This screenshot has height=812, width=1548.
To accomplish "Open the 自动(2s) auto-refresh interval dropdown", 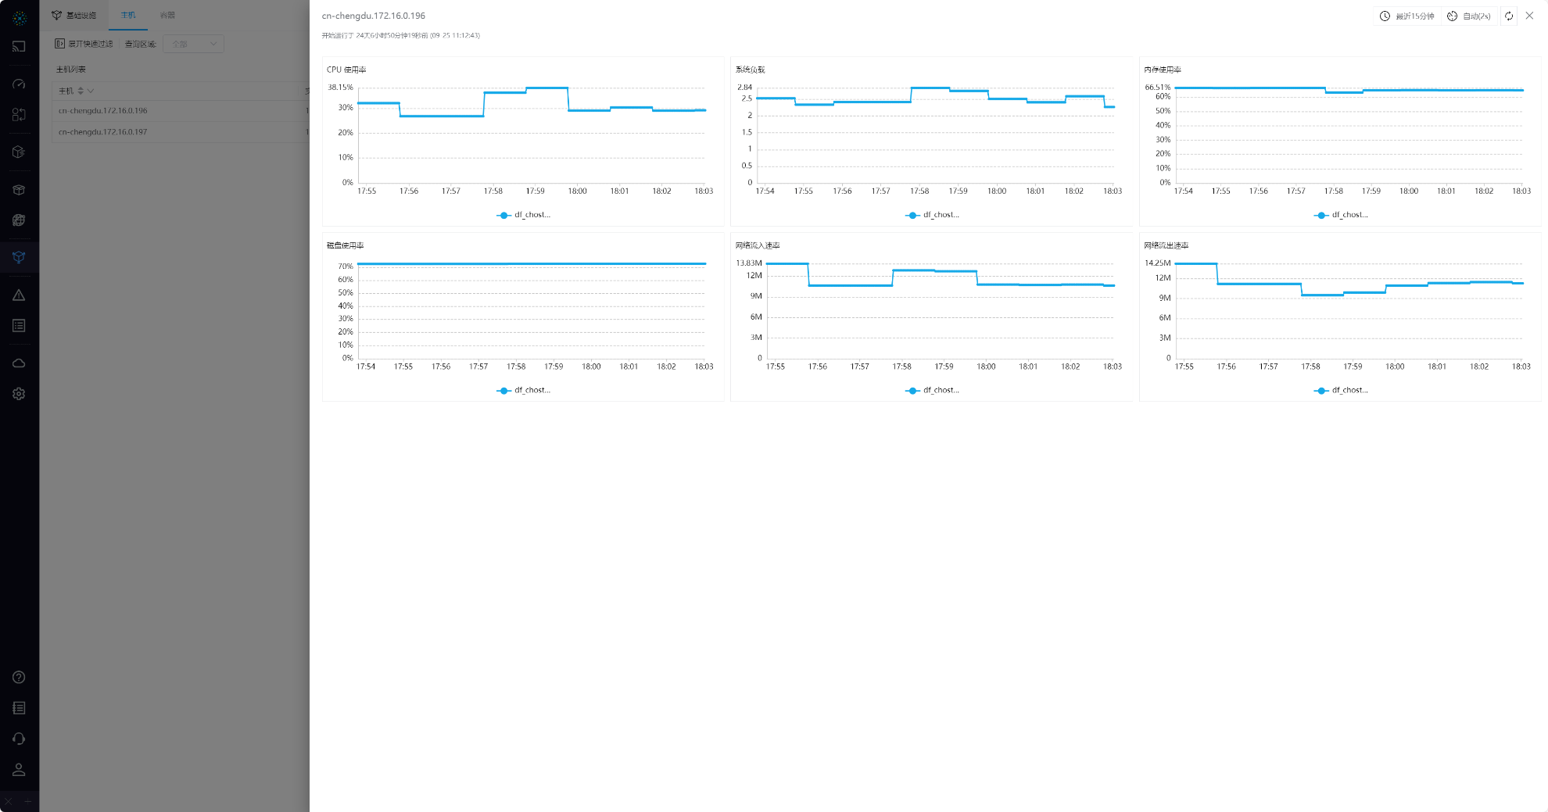I will tap(1469, 16).
